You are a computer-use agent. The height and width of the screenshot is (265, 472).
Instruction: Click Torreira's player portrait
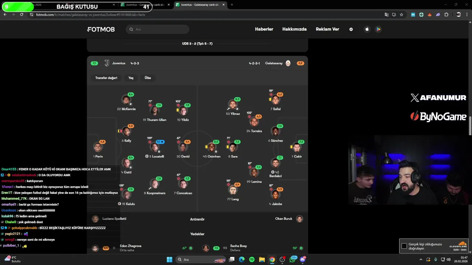coord(254,122)
